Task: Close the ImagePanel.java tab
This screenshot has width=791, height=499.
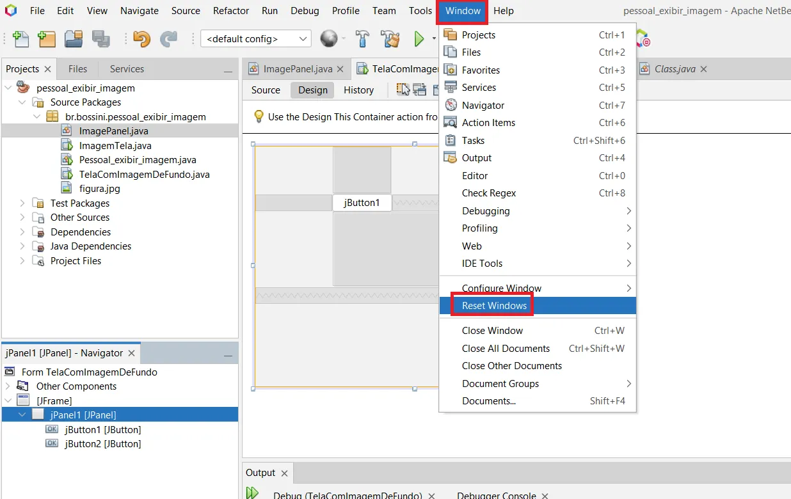Action: click(340, 69)
